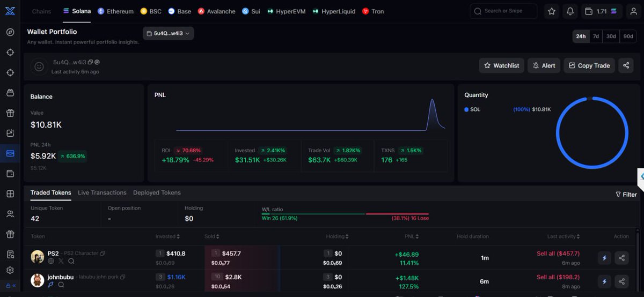Sort table by Sold column
644x297 pixels.
[x=211, y=236]
